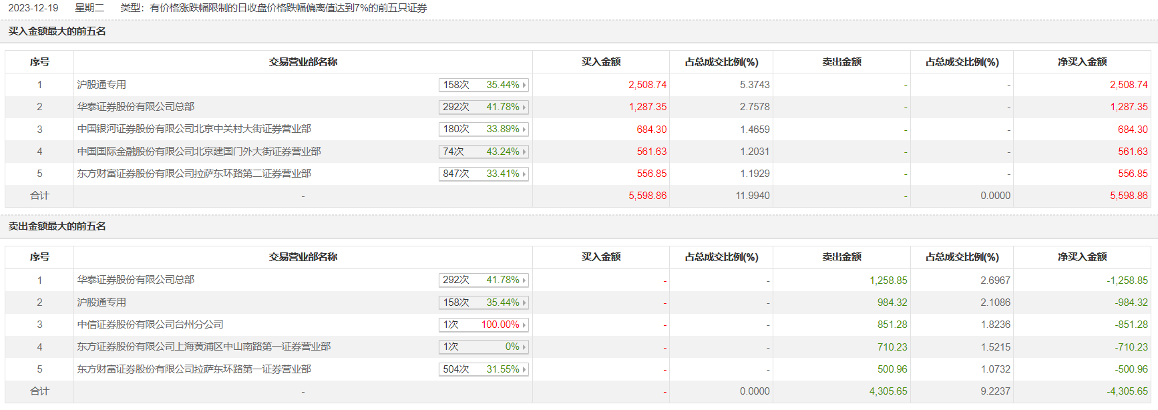Expand the 74次 43.24% stats box

click(x=484, y=152)
